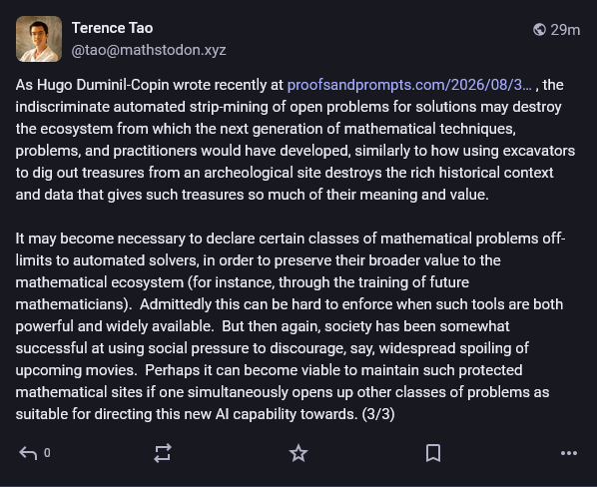The height and width of the screenshot is (487, 597).
Task: Click the globe public visibility icon
Action: [539, 29]
